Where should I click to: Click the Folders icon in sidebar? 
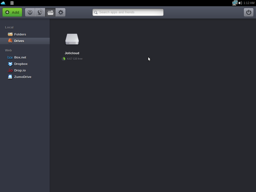(10, 34)
